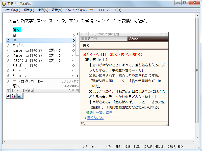Click the candidate window menu list icon
202x151 pixels.
pos(8,91)
